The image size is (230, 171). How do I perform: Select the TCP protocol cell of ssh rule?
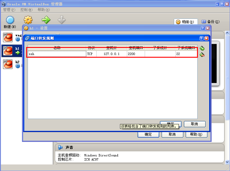coord(90,54)
